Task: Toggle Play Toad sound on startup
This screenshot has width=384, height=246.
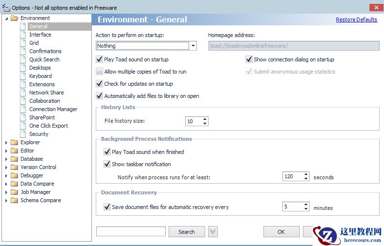Action: [x=99, y=59]
